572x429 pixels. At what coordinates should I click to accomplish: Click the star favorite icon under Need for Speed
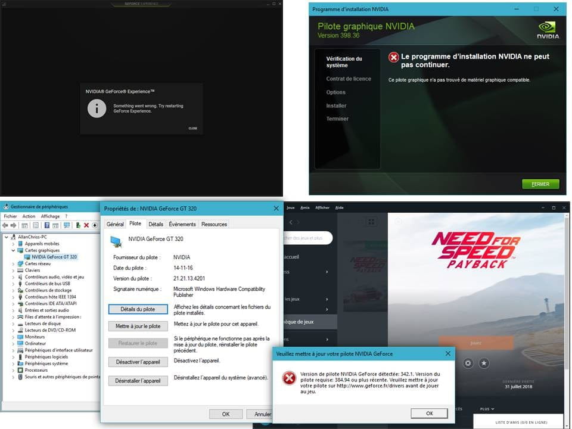pos(484,363)
